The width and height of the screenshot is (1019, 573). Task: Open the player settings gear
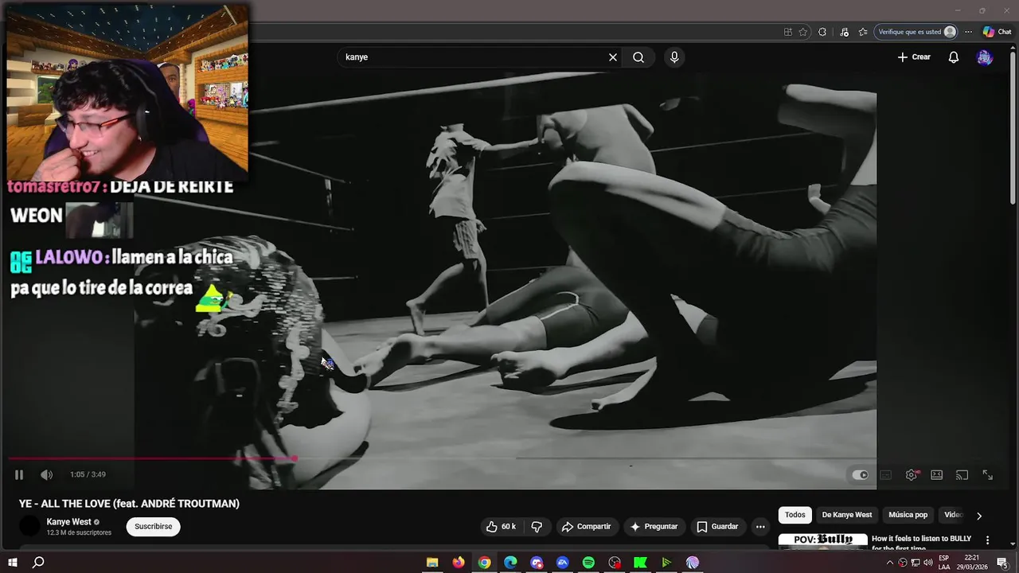(912, 475)
